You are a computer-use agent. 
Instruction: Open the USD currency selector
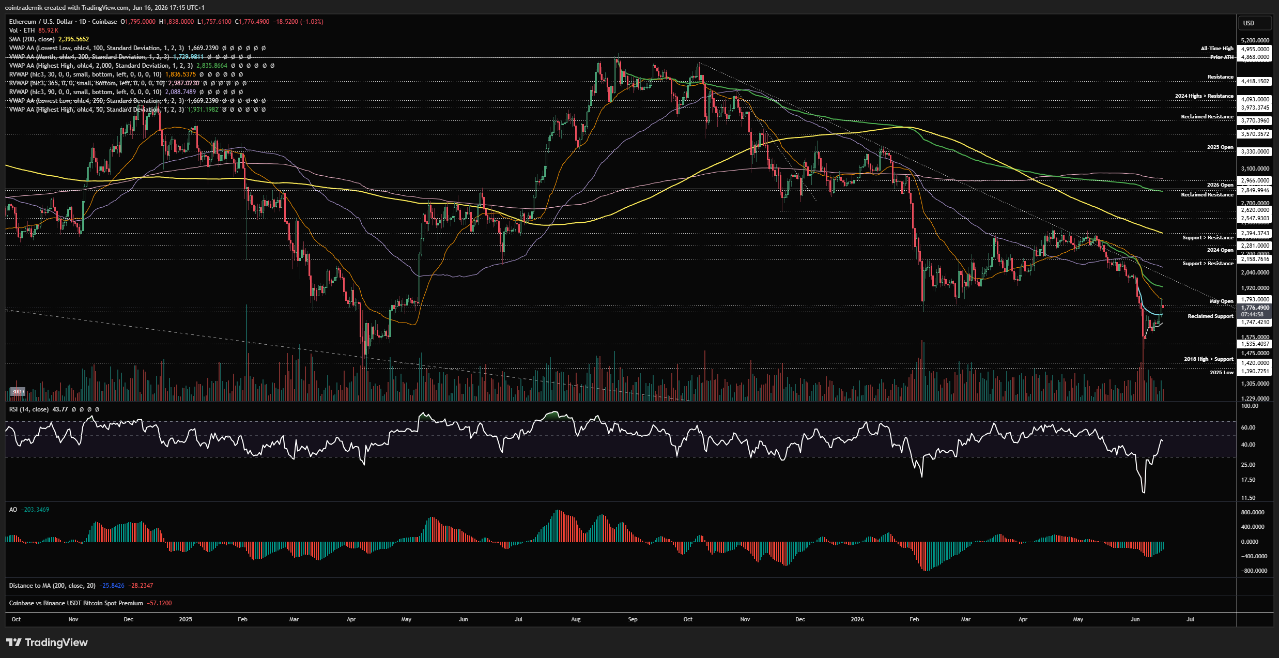[1255, 23]
